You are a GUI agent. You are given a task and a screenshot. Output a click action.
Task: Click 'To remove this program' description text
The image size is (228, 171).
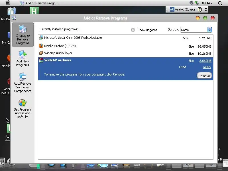(x=85, y=74)
